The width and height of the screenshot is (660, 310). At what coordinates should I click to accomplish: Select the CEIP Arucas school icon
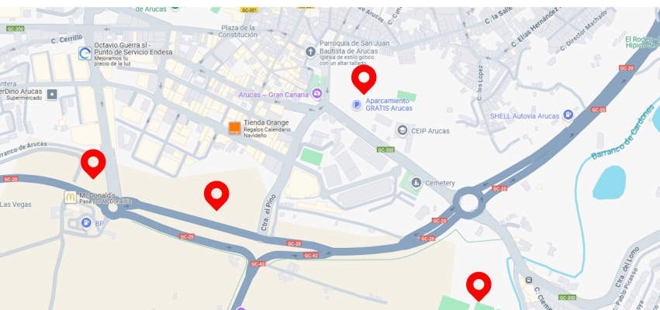pyautogui.click(x=403, y=130)
